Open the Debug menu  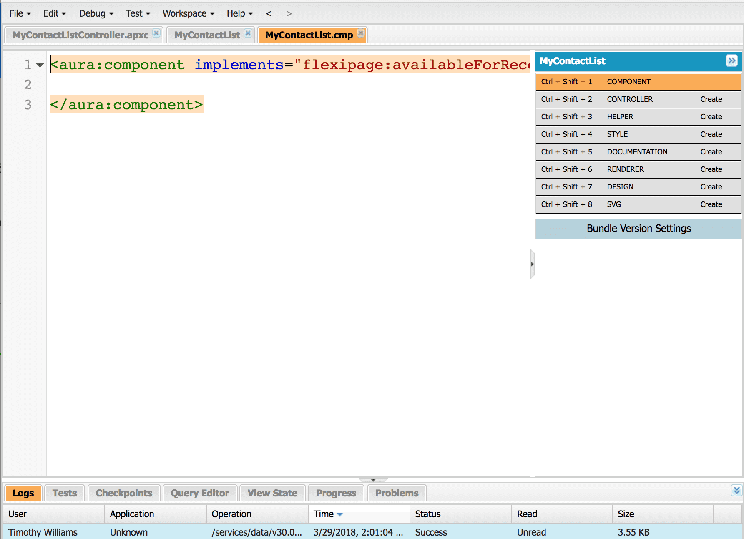pos(96,14)
